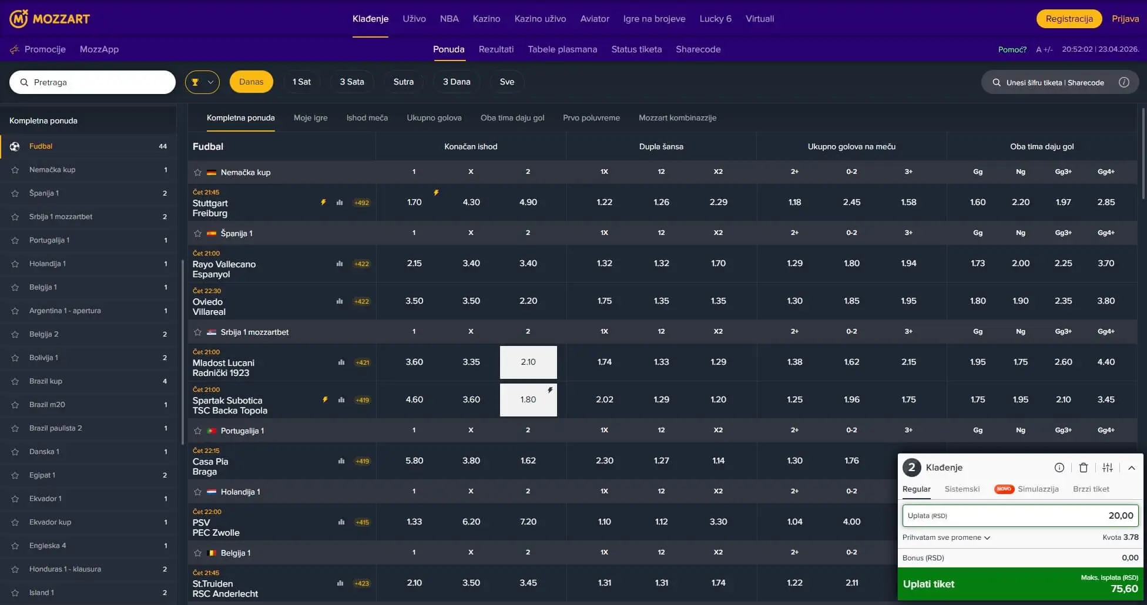The height and width of the screenshot is (605, 1147).
Task: Click the Sharecode help info icon
Action: pyautogui.click(x=1124, y=82)
